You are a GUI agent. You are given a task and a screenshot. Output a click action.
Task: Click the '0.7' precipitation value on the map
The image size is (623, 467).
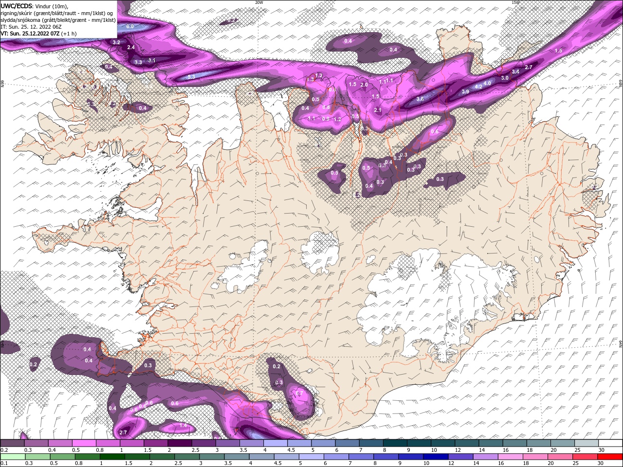299,394
